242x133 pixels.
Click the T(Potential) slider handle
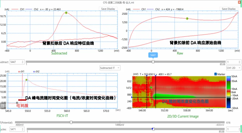click(x=71, y=122)
